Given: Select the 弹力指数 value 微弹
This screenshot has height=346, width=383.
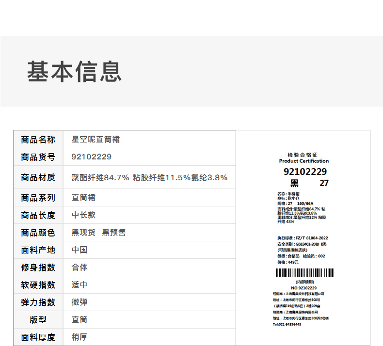Looking at the screenshot, I should click(x=80, y=302).
